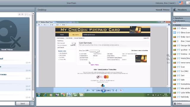This screenshot has height=107, width=190.
Task: Click 'Click here to view card activity'
Action: (x=140, y=51)
